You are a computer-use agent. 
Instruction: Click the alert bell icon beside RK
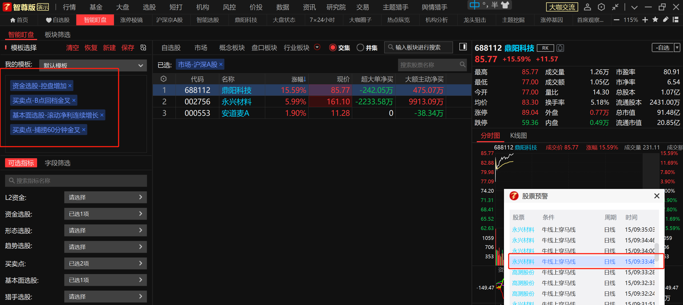coord(560,48)
